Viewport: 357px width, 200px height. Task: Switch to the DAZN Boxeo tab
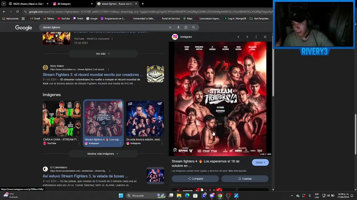(x=29, y=4)
